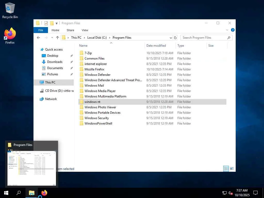Switch to the Share ribbon tab

coord(70,30)
